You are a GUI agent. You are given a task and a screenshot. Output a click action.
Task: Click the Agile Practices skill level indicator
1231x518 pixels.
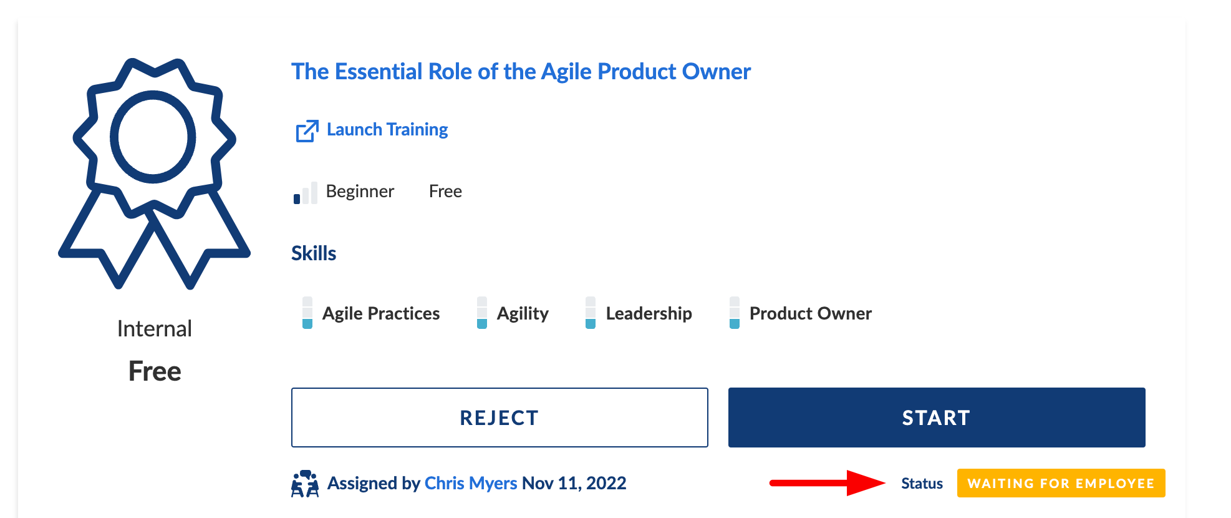[x=307, y=313]
